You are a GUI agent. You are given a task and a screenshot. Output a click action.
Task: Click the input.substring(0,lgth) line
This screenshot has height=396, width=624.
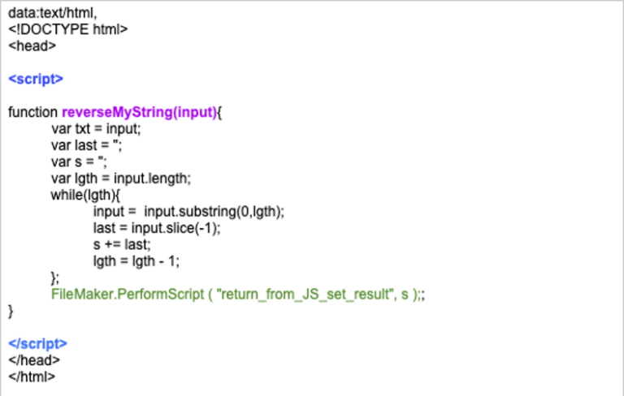(x=188, y=211)
